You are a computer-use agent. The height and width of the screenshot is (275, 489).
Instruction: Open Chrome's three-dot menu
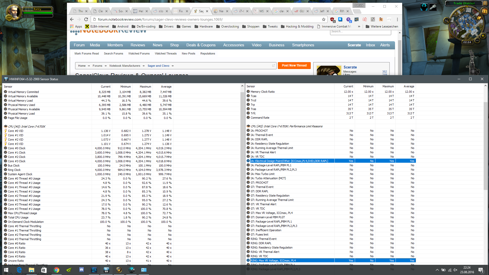point(397,19)
